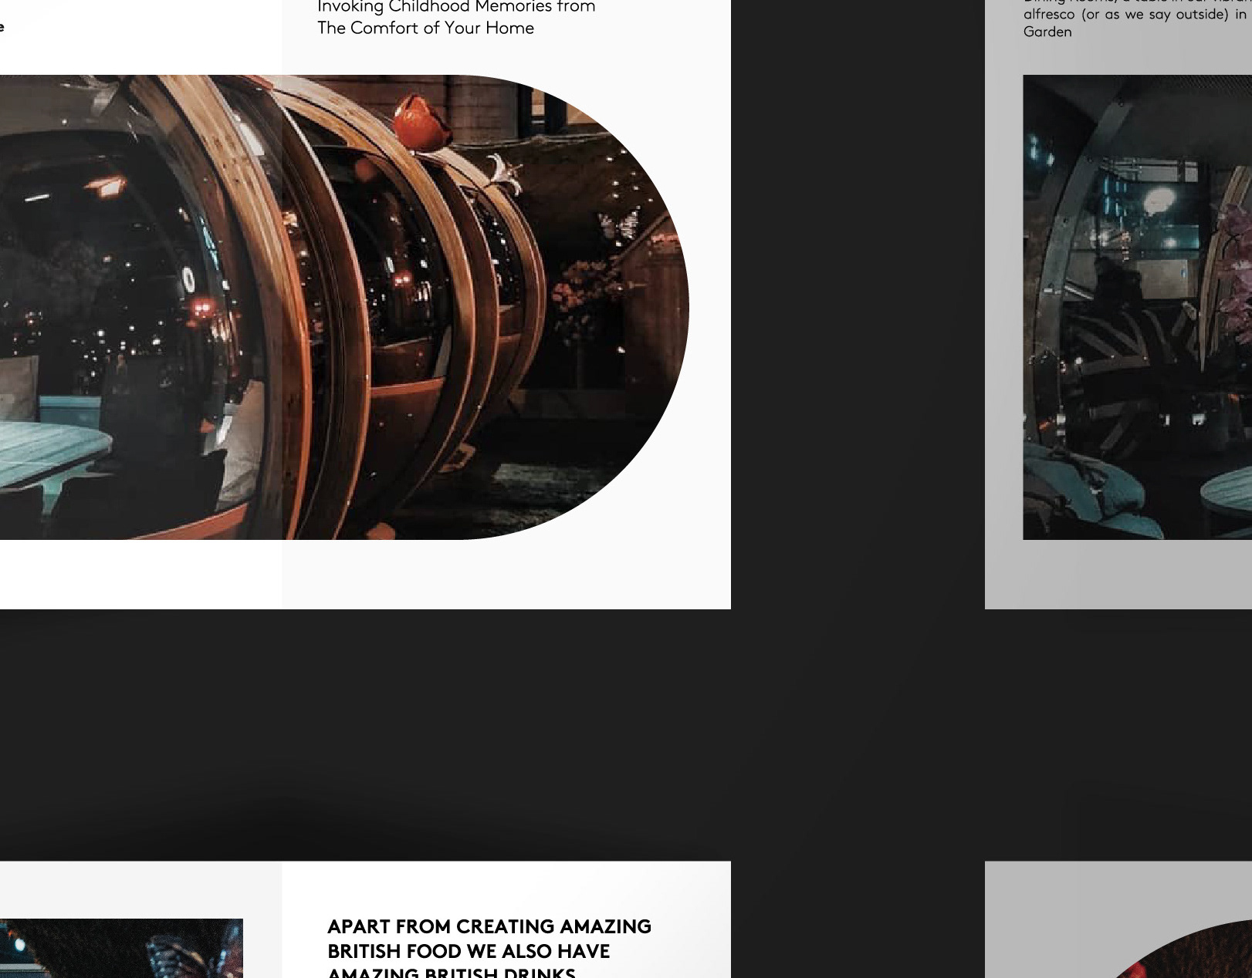The height and width of the screenshot is (978, 1252).
Task: Click the dark pod interior photo
Action: pos(1137,307)
